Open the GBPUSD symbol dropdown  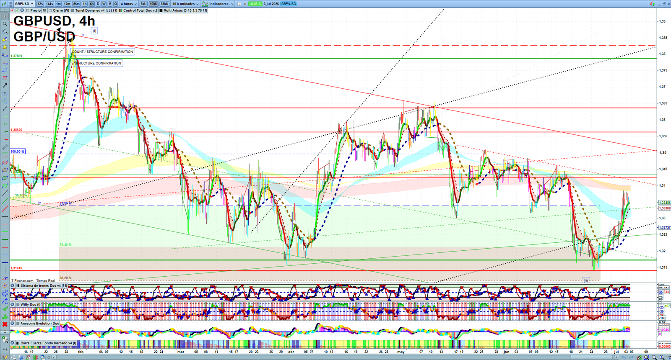(23, 4)
